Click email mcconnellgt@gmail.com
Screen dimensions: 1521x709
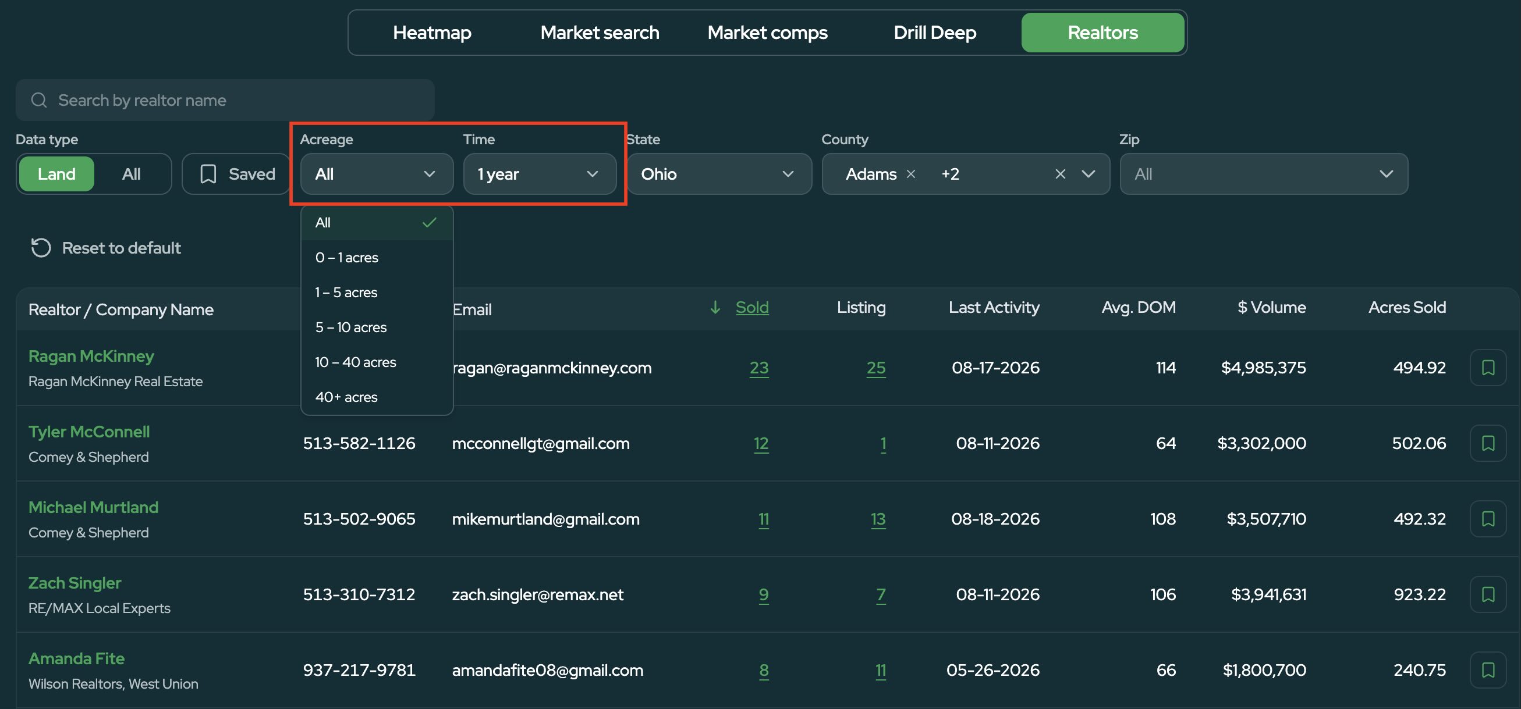(540, 443)
